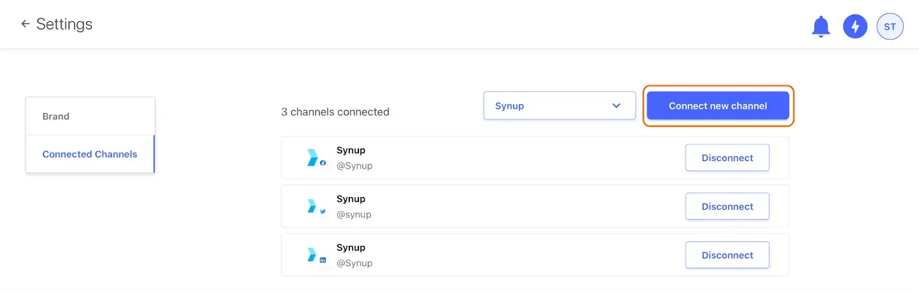Click the blue lightning bolt icon
Viewport: 919px width, 294px height.
(x=855, y=26)
